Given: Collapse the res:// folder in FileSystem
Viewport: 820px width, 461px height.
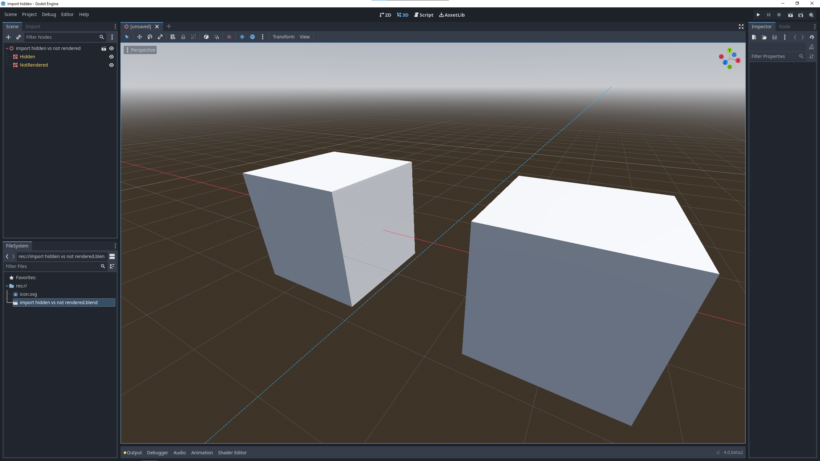Looking at the screenshot, I should [7, 286].
